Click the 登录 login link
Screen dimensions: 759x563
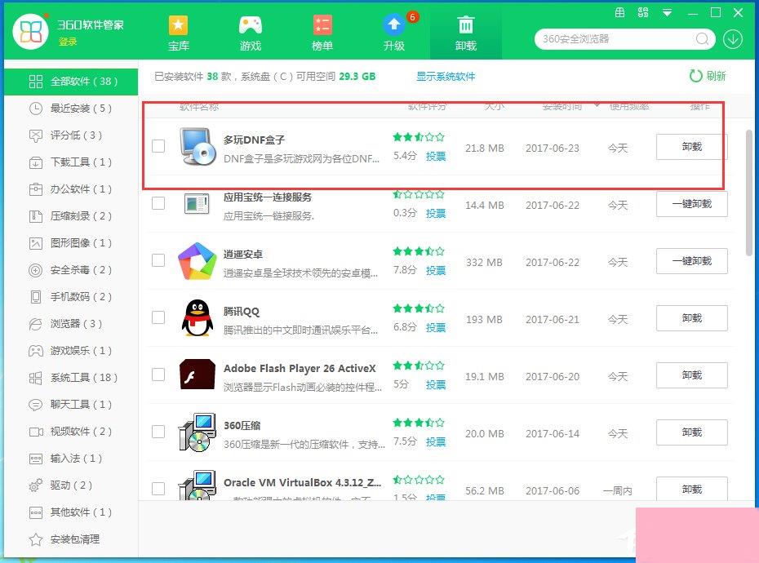click(68, 42)
